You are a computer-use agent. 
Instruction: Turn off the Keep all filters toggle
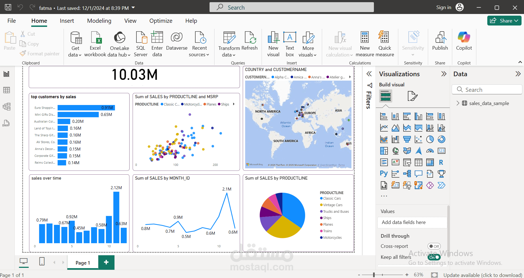point(434,257)
